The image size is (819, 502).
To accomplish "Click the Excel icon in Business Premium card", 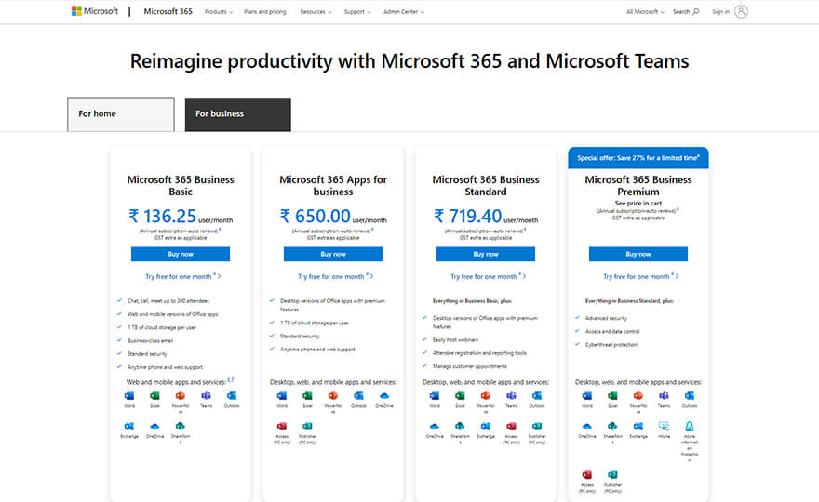I will 612,396.
